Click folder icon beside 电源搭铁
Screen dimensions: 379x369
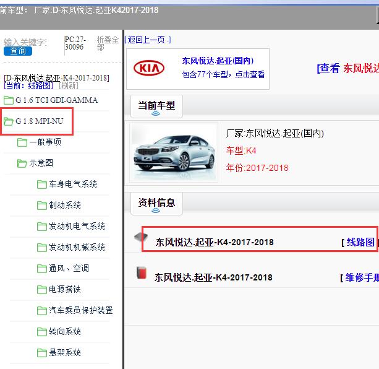click(42, 289)
